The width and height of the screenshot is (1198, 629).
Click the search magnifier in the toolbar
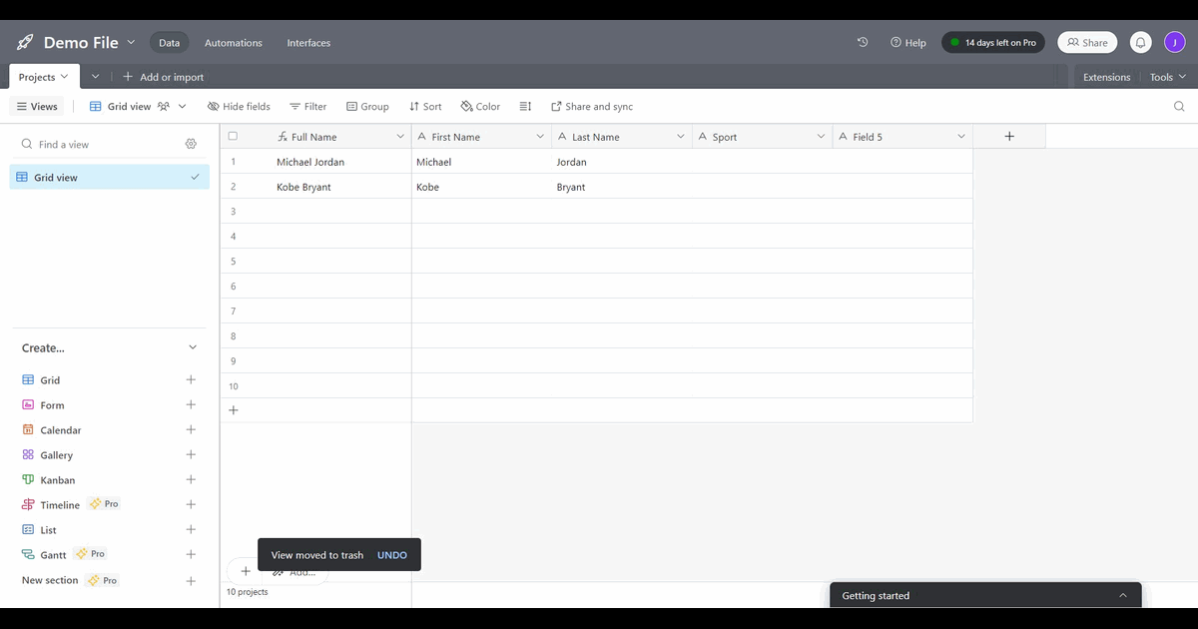1179,106
